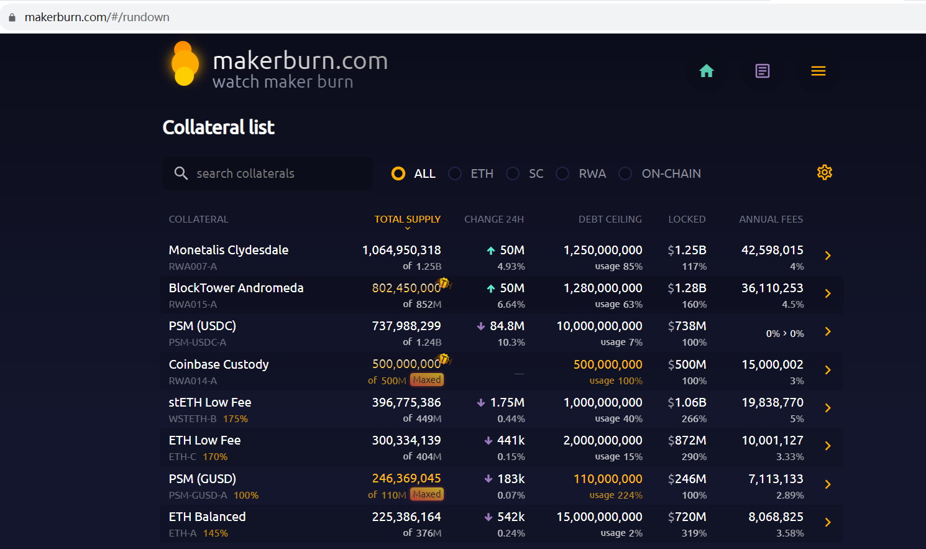
Task: Click the 246,369,045 supply value
Action: (406, 478)
